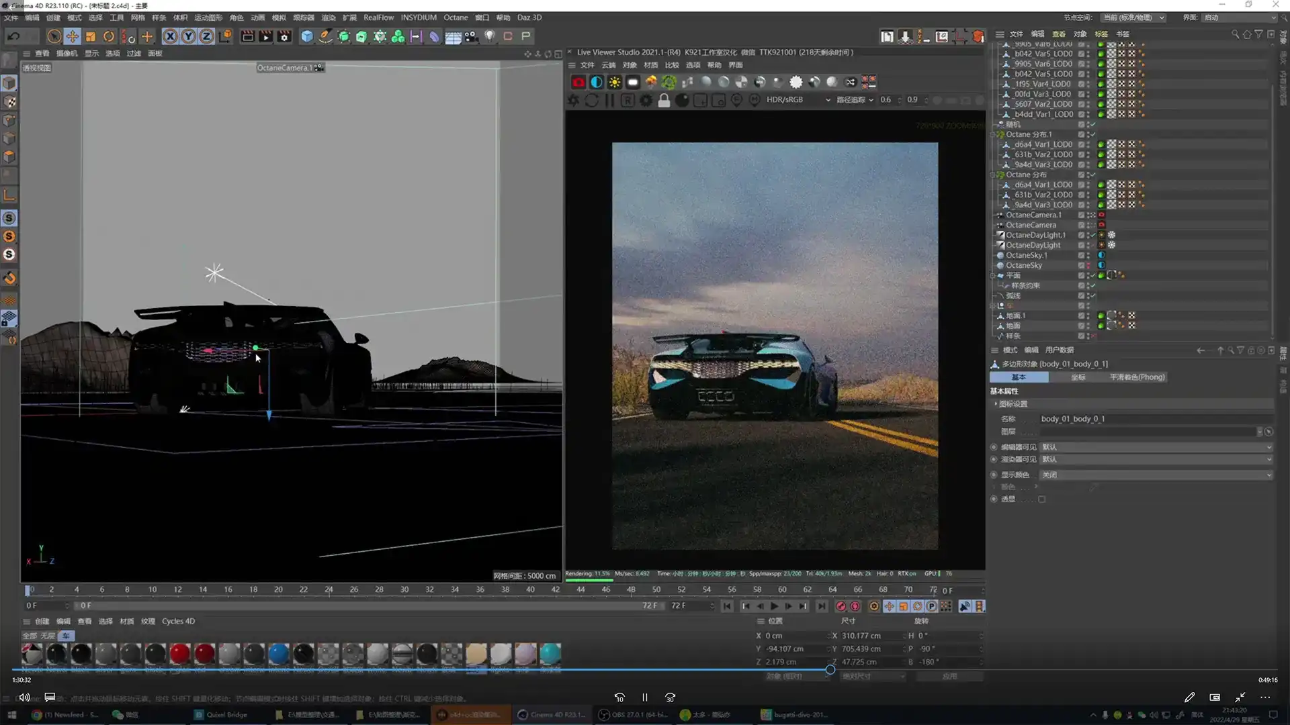Image resolution: width=1290 pixels, height=725 pixels.
Task: Enable the 透显 checkbox in attributes
Action: pyautogui.click(x=1041, y=499)
